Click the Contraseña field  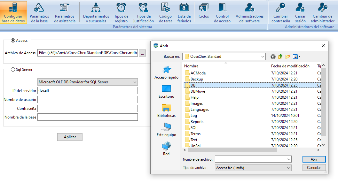coord(88,109)
